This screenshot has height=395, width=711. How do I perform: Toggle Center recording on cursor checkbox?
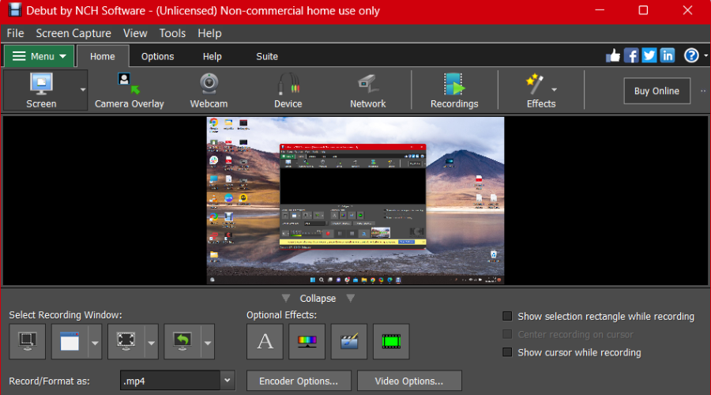tap(507, 334)
